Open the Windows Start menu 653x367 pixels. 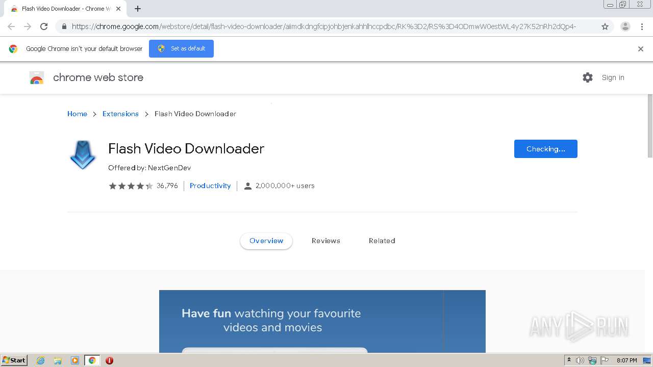point(14,360)
